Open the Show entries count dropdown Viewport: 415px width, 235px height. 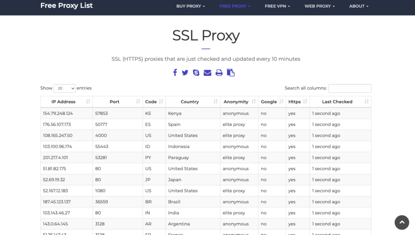64,88
